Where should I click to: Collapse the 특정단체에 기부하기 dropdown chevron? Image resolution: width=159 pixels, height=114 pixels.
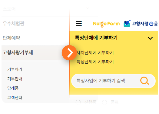coord(150,38)
